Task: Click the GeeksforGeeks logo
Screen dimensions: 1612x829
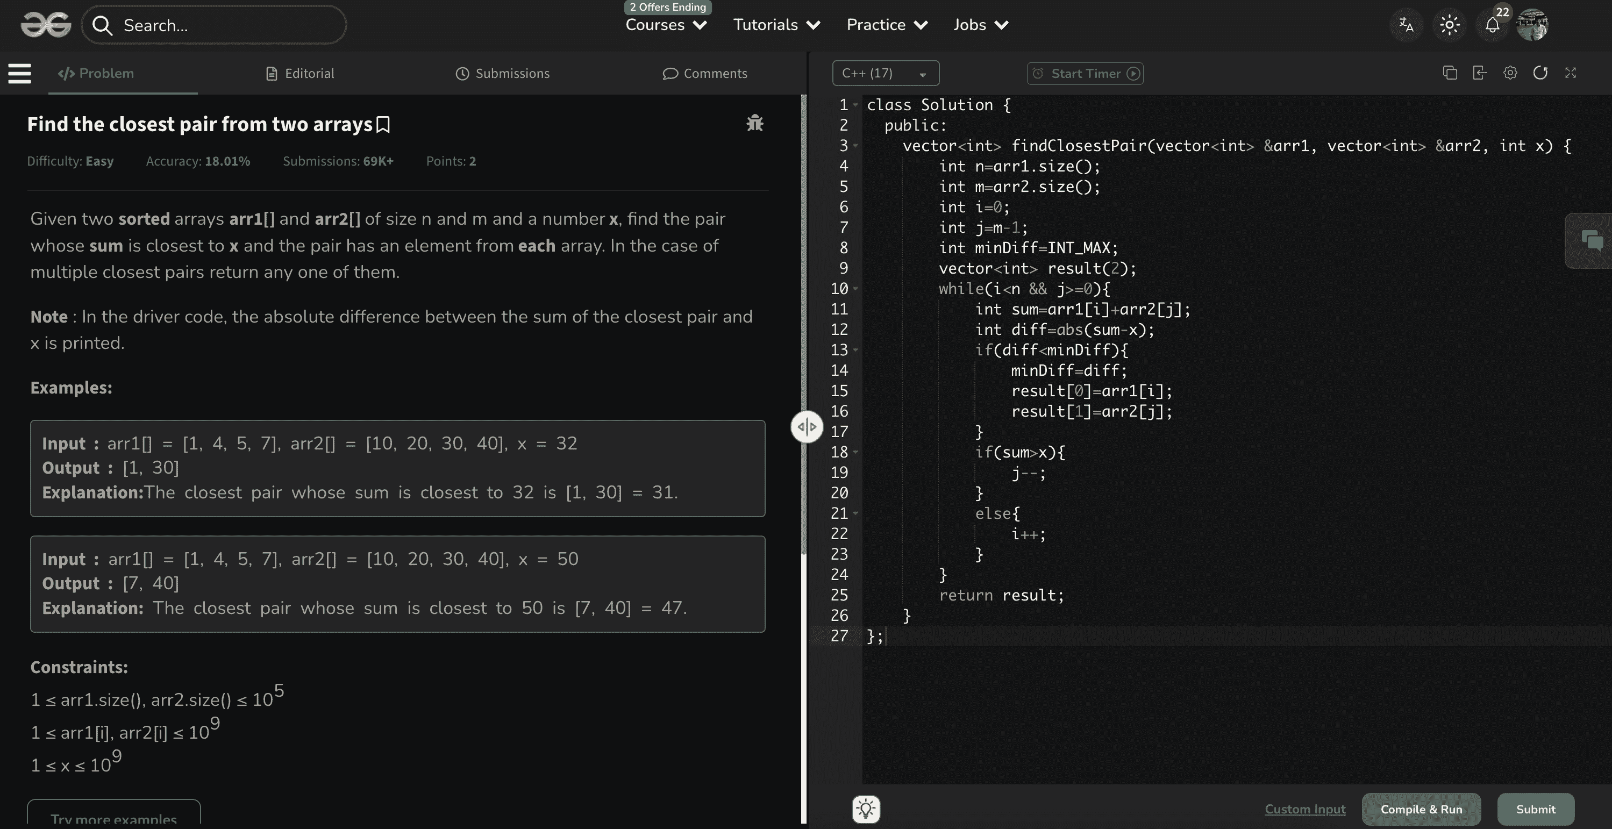Action: pyautogui.click(x=46, y=25)
